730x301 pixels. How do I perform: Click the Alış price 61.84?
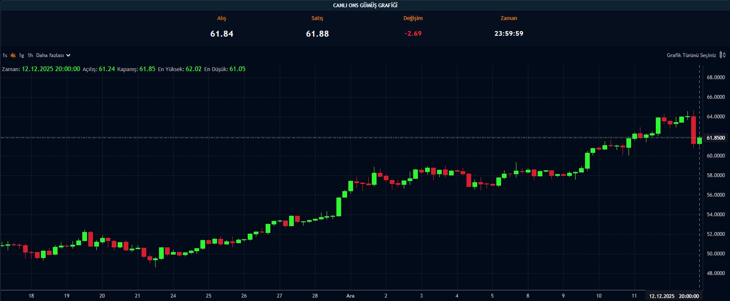pyautogui.click(x=222, y=34)
